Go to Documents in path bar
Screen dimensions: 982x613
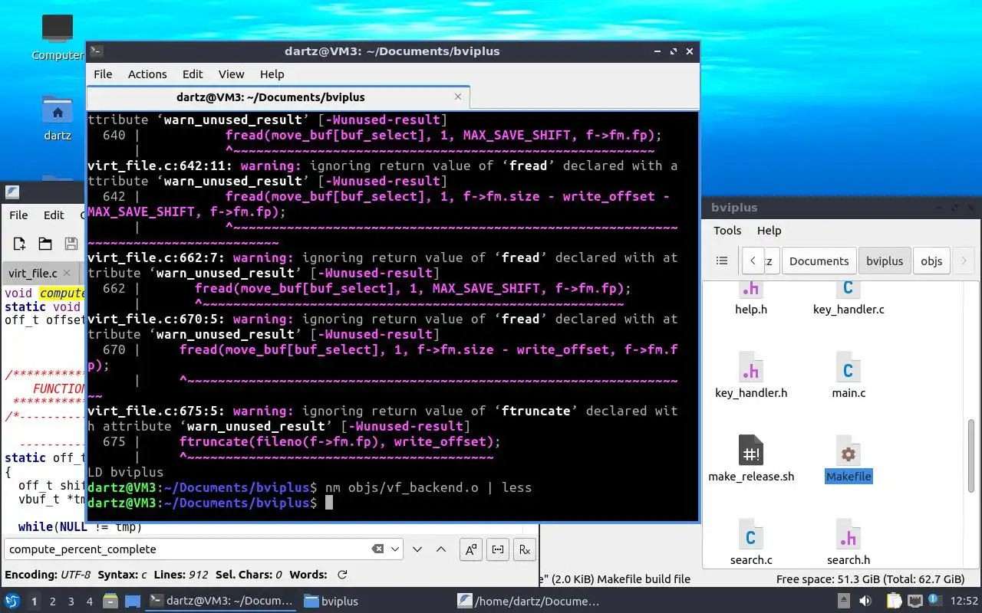point(819,261)
